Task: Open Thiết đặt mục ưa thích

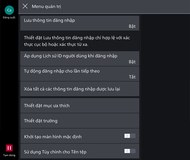Action: 80,106
